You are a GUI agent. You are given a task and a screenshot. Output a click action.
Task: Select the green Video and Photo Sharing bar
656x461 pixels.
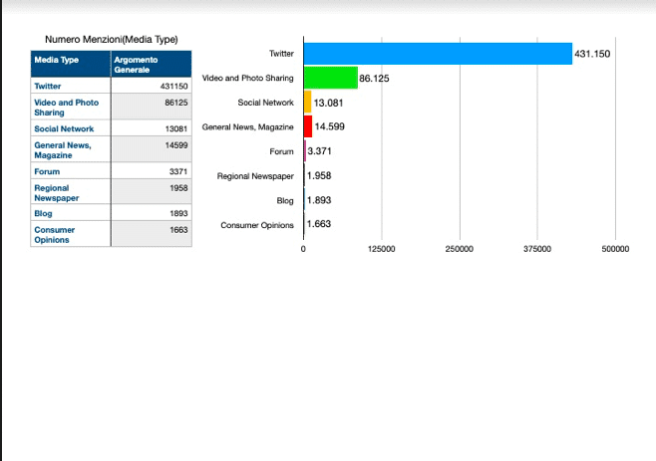pos(330,78)
